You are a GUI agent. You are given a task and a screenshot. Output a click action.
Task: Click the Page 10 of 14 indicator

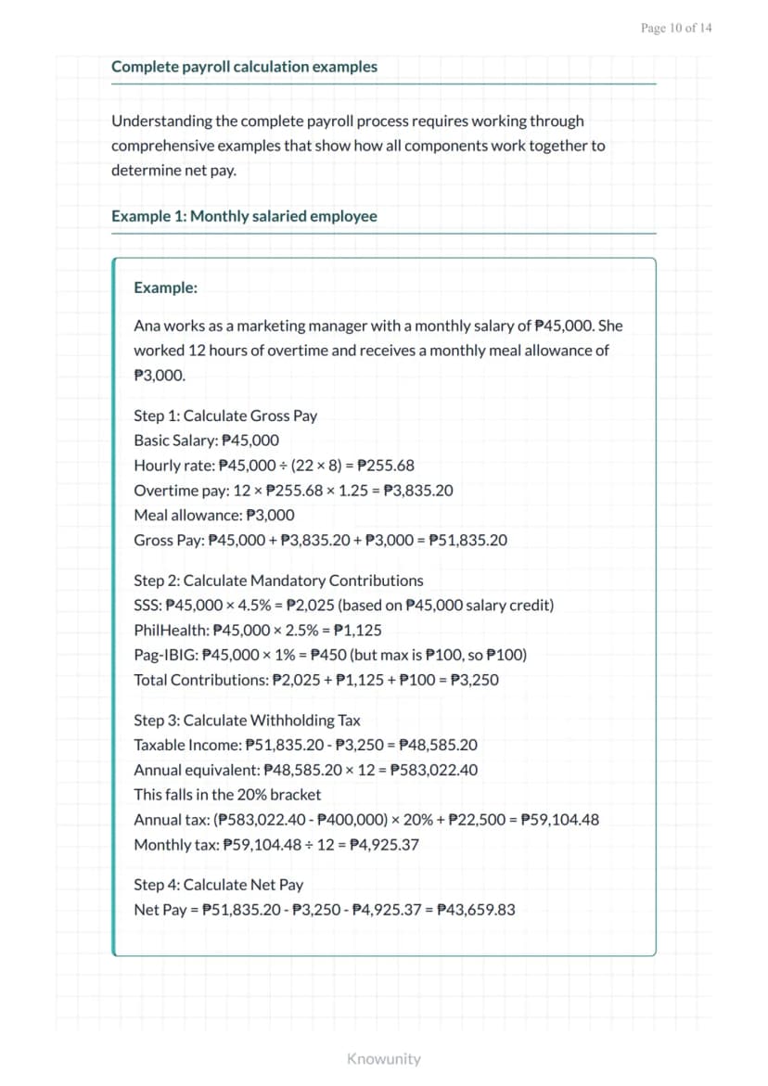676,28
